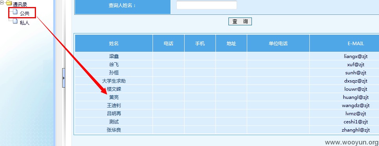Click the sidebar collapse arrow handle
Image resolution: width=379 pixels, height=146 pixels.
(64, 78)
